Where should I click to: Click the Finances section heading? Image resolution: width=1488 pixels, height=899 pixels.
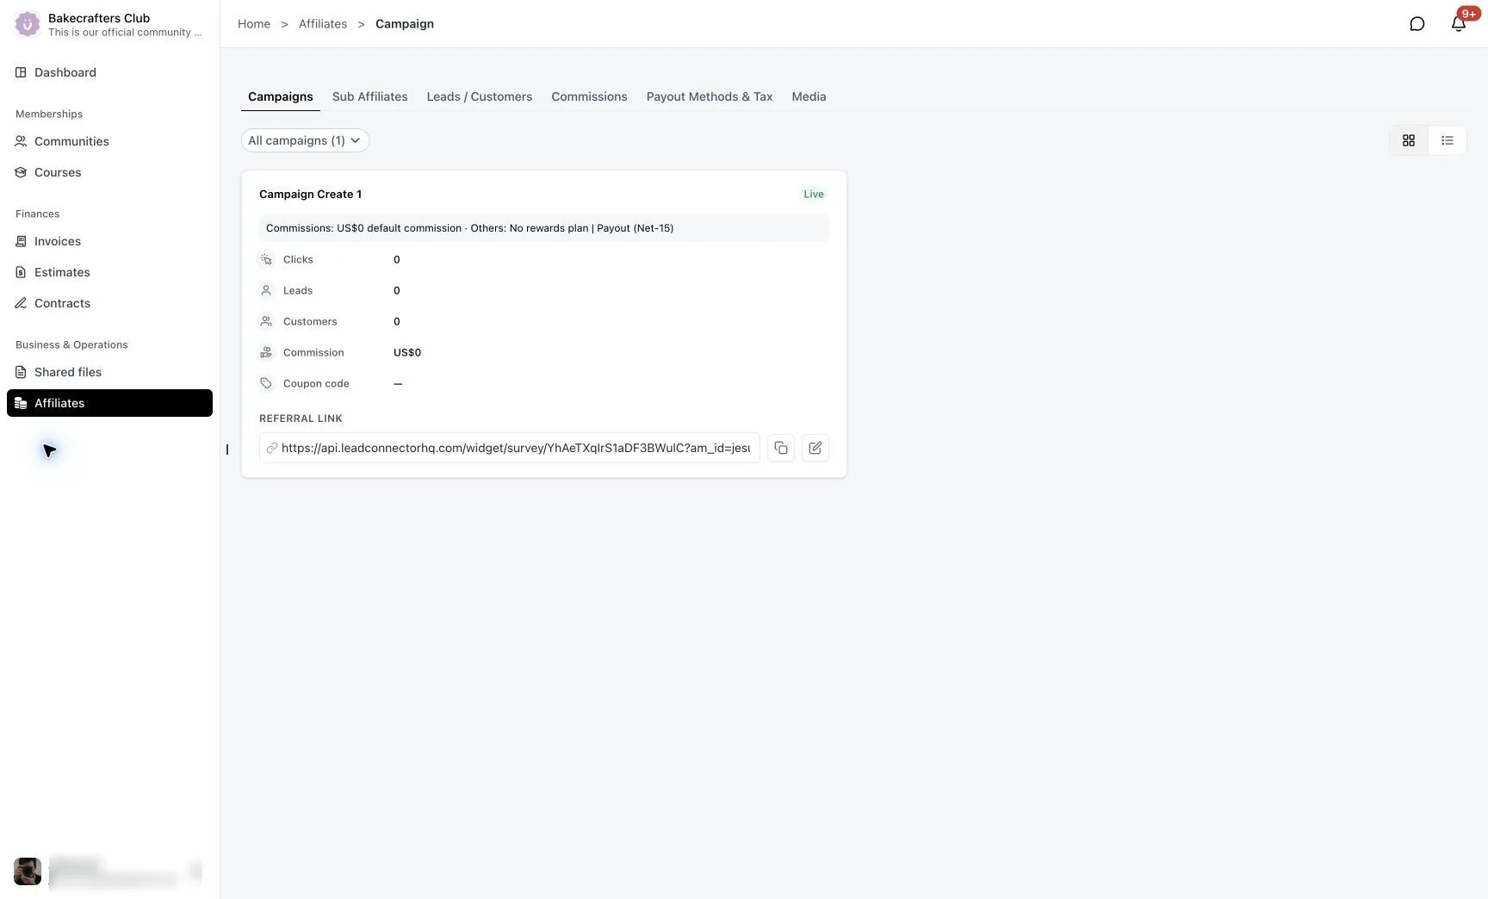37,214
